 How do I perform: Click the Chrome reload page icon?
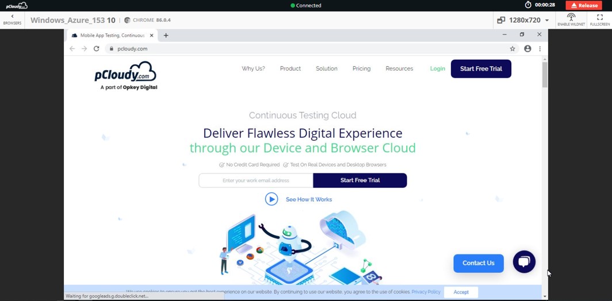tap(97, 49)
